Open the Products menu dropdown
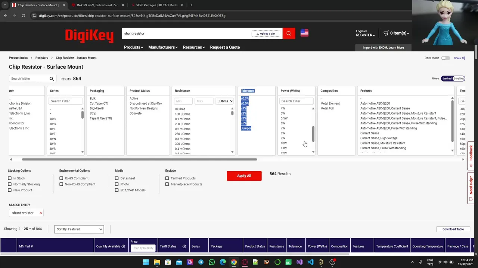478x268 pixels. (133, 47)
